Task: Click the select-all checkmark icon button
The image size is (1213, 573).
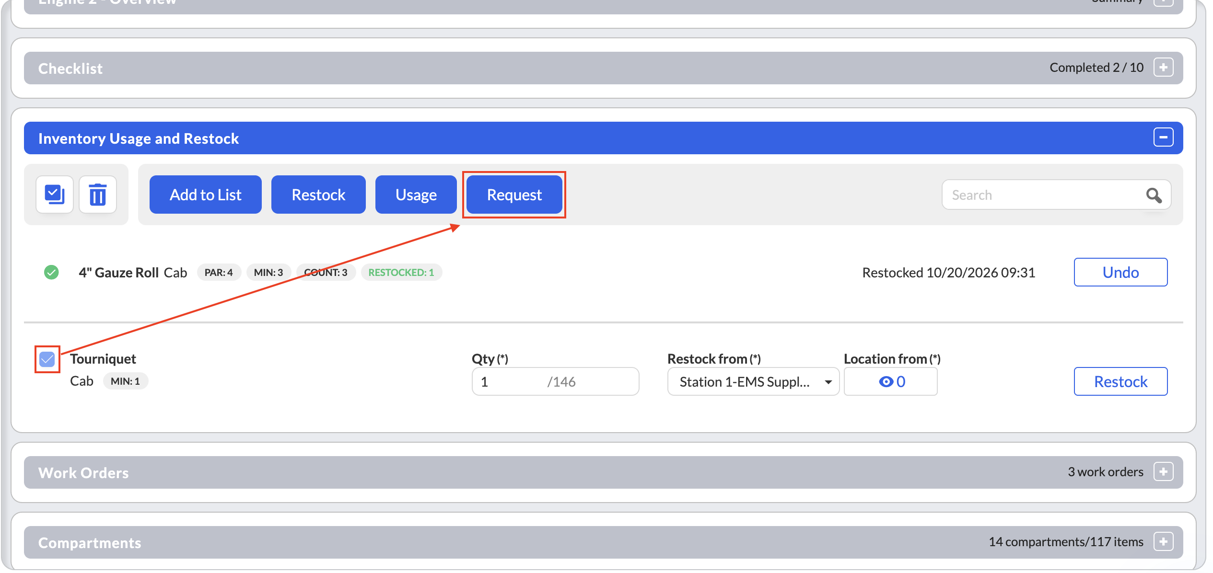Action: [x=55, y=195]
